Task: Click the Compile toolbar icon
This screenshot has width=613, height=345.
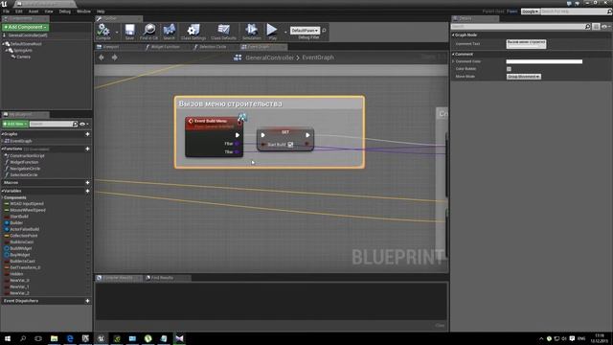Action: pos(103,32)
